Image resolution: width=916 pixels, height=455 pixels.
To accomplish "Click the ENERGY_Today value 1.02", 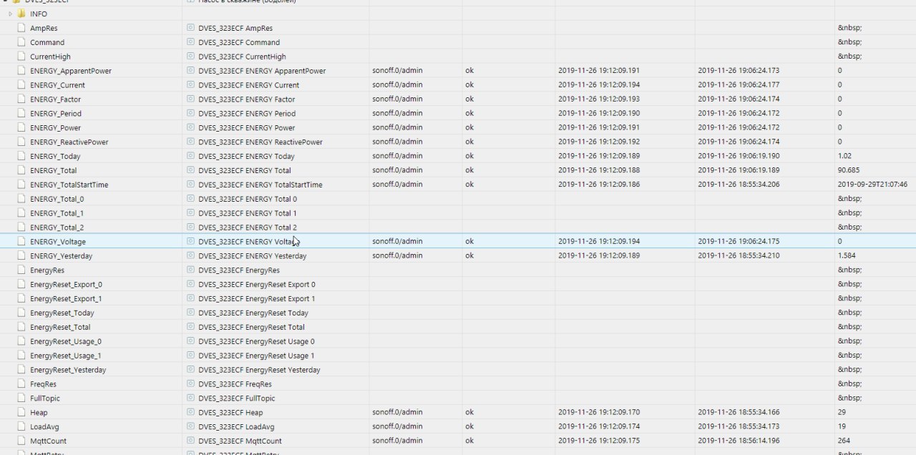I will click(x=844, y=156).
